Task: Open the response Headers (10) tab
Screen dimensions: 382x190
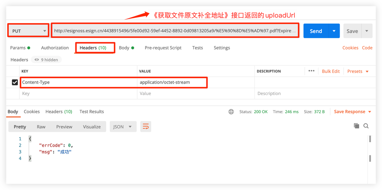Action: [x=59, y=111]
